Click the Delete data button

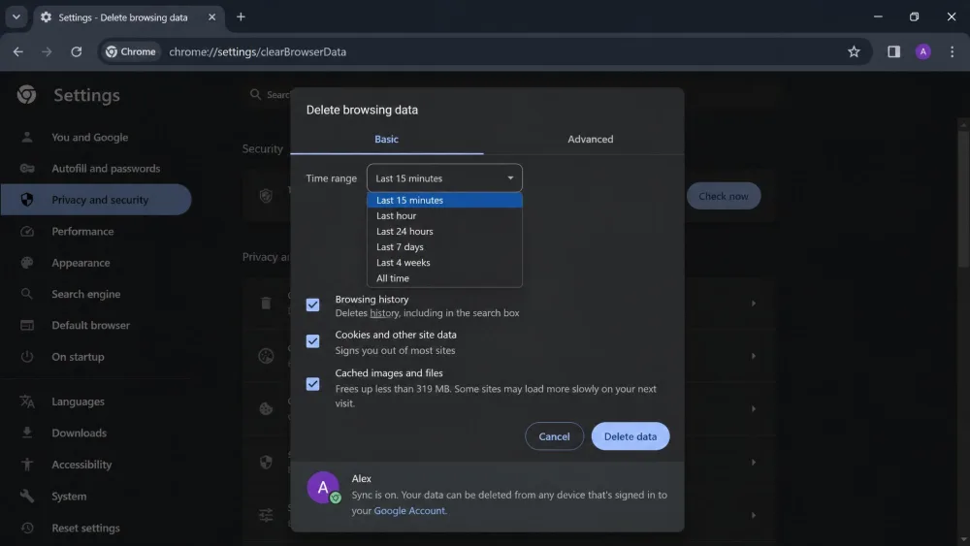pos(630,436)
